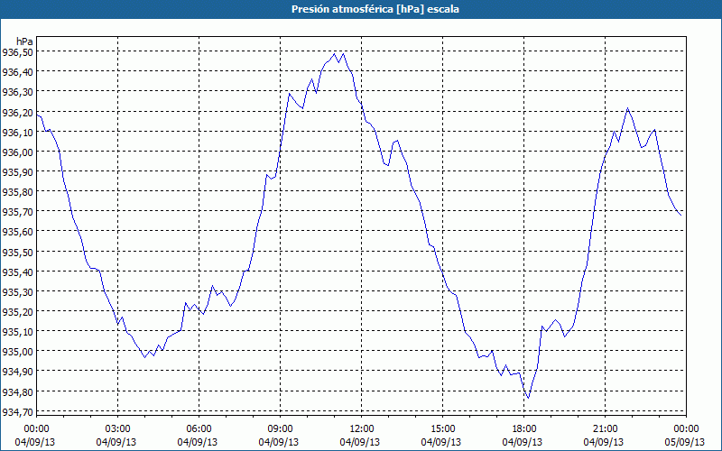Image resolution: width=722 pixels, height=451 pixels.
Task: Click the curve's local peak near 22:00
Action: coord(627,108)
